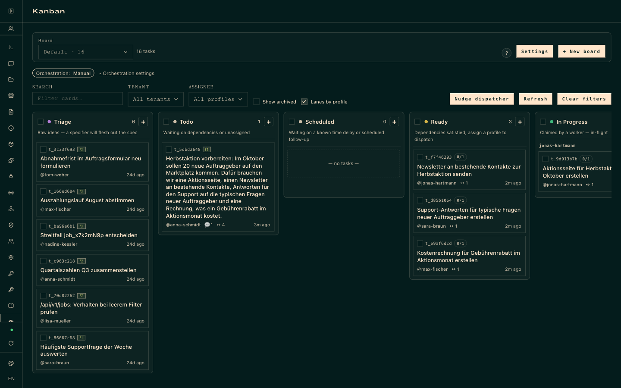Open the key icon in sidebar
Screen dimensions: 621x388
(11, 274)
